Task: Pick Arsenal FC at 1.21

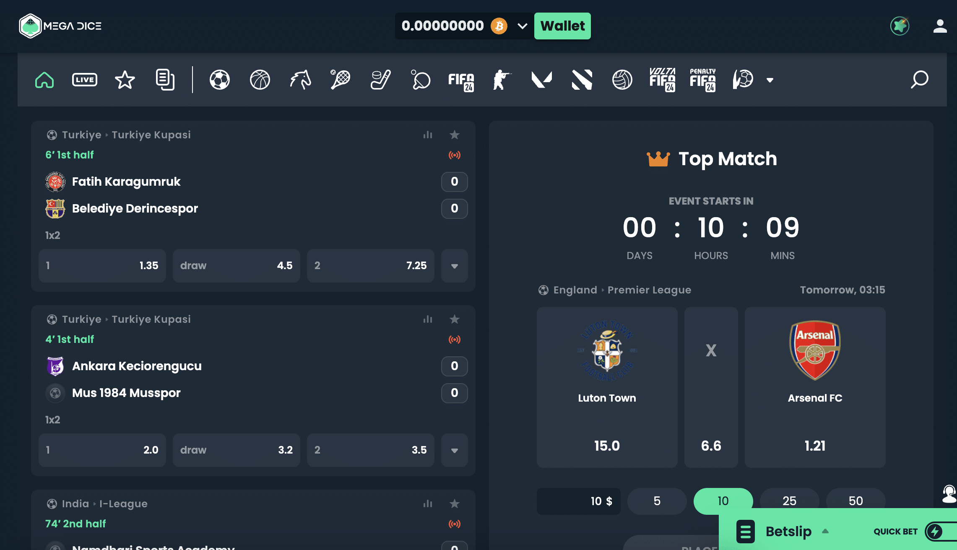Action: click(815, 387)
